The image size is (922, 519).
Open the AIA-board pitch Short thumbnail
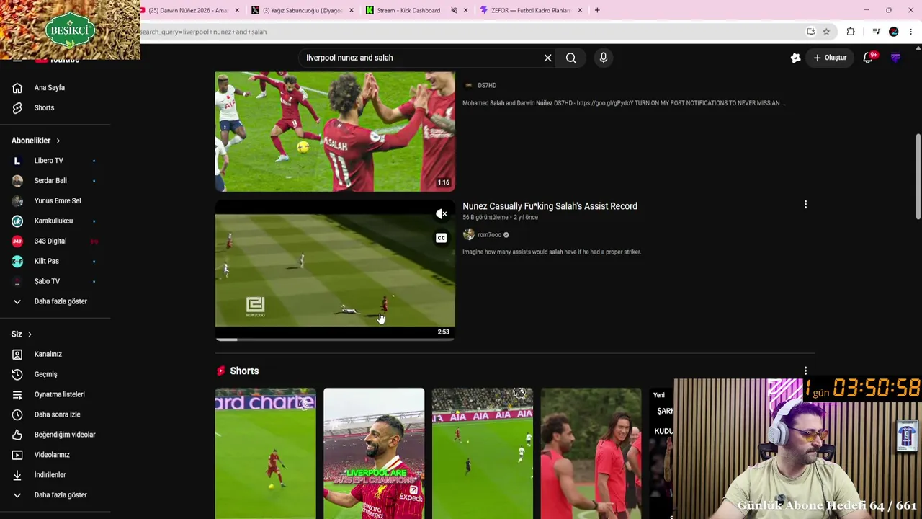tap(483, 453)
